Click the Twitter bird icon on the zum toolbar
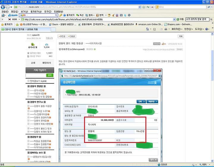The image size is (214, 167). [125, 15]
